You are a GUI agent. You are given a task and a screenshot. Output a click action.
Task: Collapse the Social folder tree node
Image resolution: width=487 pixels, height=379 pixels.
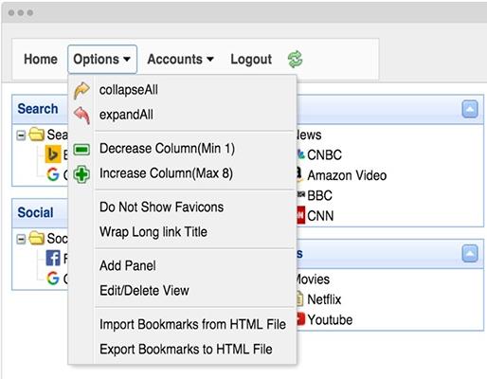pos(21,239)
